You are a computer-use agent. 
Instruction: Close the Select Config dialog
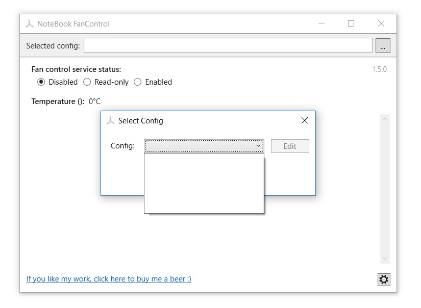[x=305, y=120]
